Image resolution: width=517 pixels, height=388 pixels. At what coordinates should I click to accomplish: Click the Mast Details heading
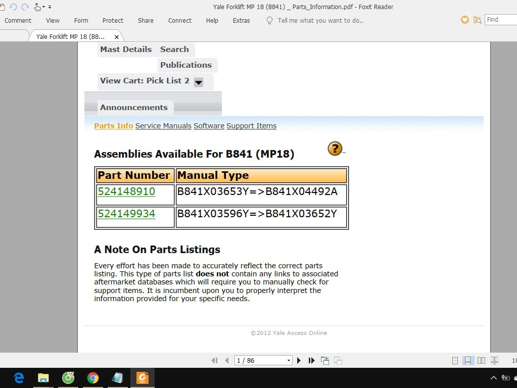pyautogui.click(x=126, y=50)
